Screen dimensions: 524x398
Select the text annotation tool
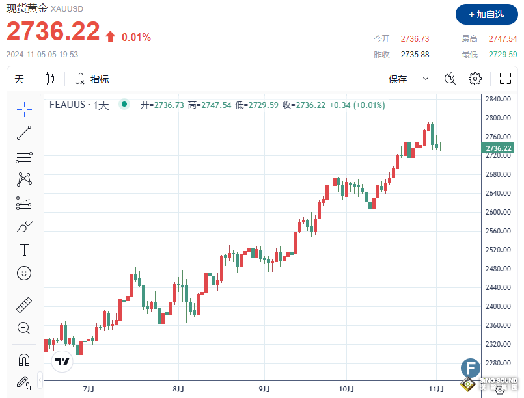coord(24,250)
